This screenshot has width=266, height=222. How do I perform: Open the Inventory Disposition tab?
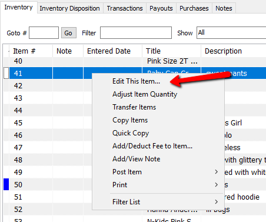[x=70, y=8]
